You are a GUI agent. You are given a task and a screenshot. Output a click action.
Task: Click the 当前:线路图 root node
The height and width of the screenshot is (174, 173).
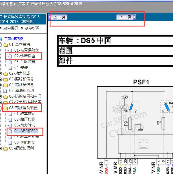[13, 39]
